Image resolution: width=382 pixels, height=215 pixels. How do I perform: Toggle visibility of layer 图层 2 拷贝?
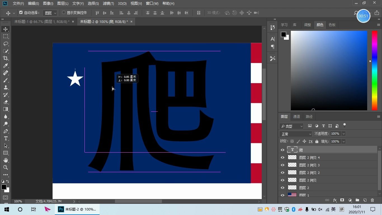[x=282, y=180]
